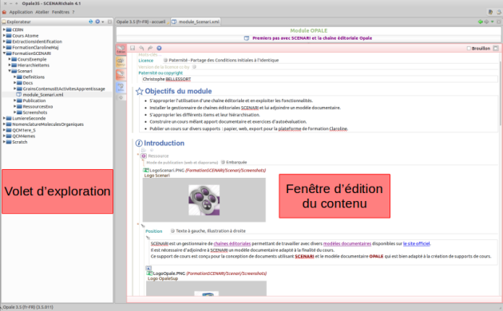
Task: Open the Application menu
Action: pos(21,12)
